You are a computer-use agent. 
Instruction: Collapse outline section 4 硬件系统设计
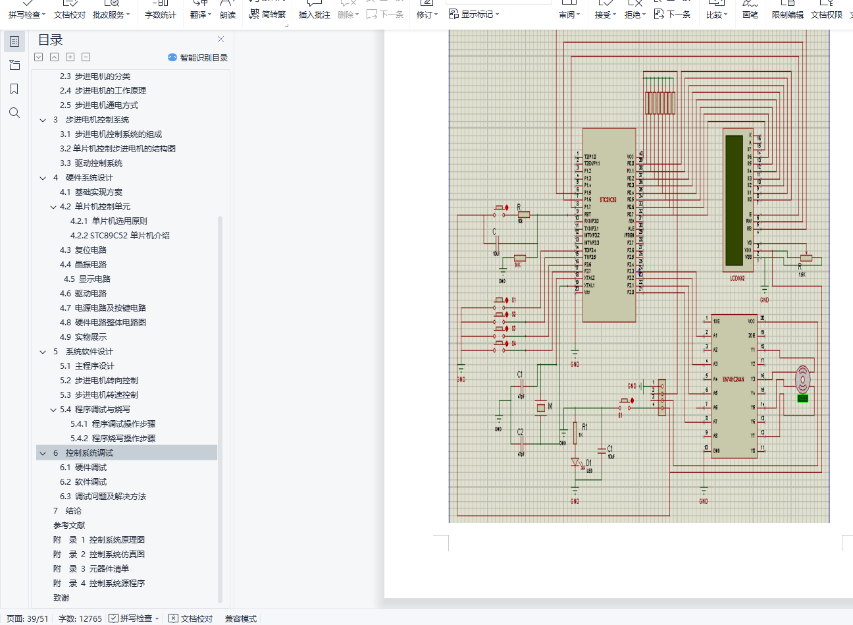tap(43, 178)
